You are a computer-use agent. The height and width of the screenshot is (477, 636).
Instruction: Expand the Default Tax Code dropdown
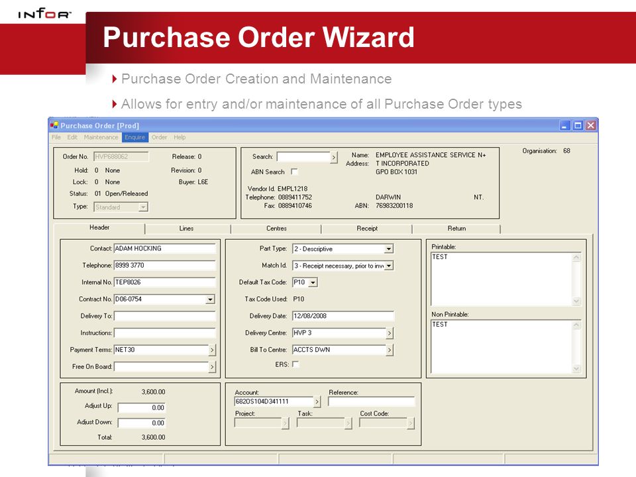click(x=313, y=283)
